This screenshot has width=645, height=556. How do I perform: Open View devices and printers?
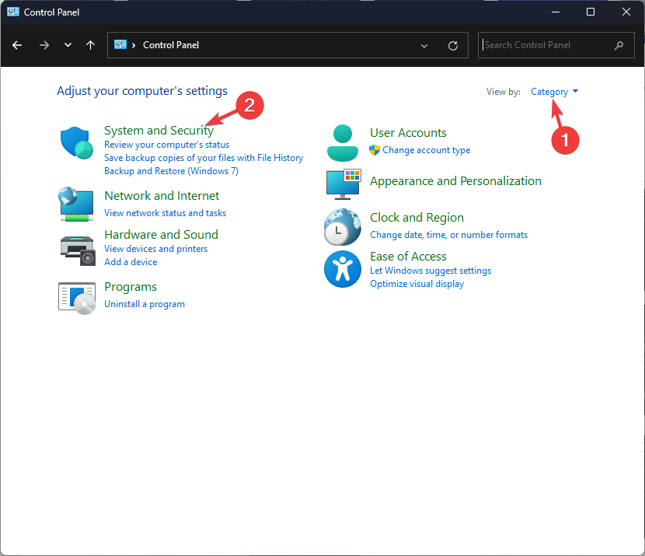[155, 249]
